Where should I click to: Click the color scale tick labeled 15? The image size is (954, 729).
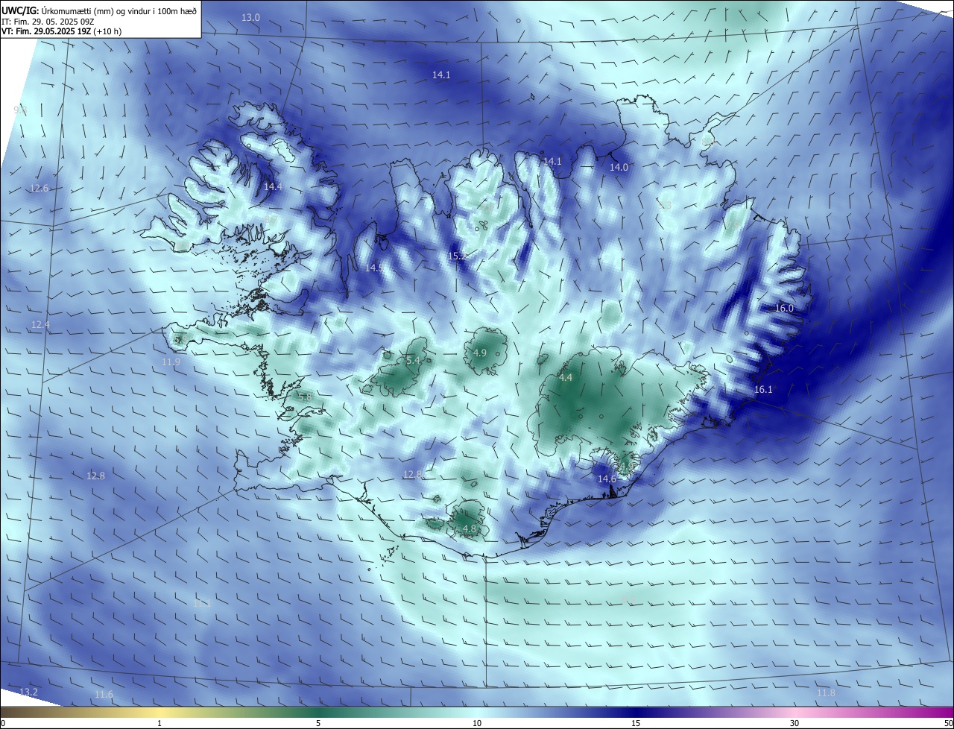coord(636,723)
